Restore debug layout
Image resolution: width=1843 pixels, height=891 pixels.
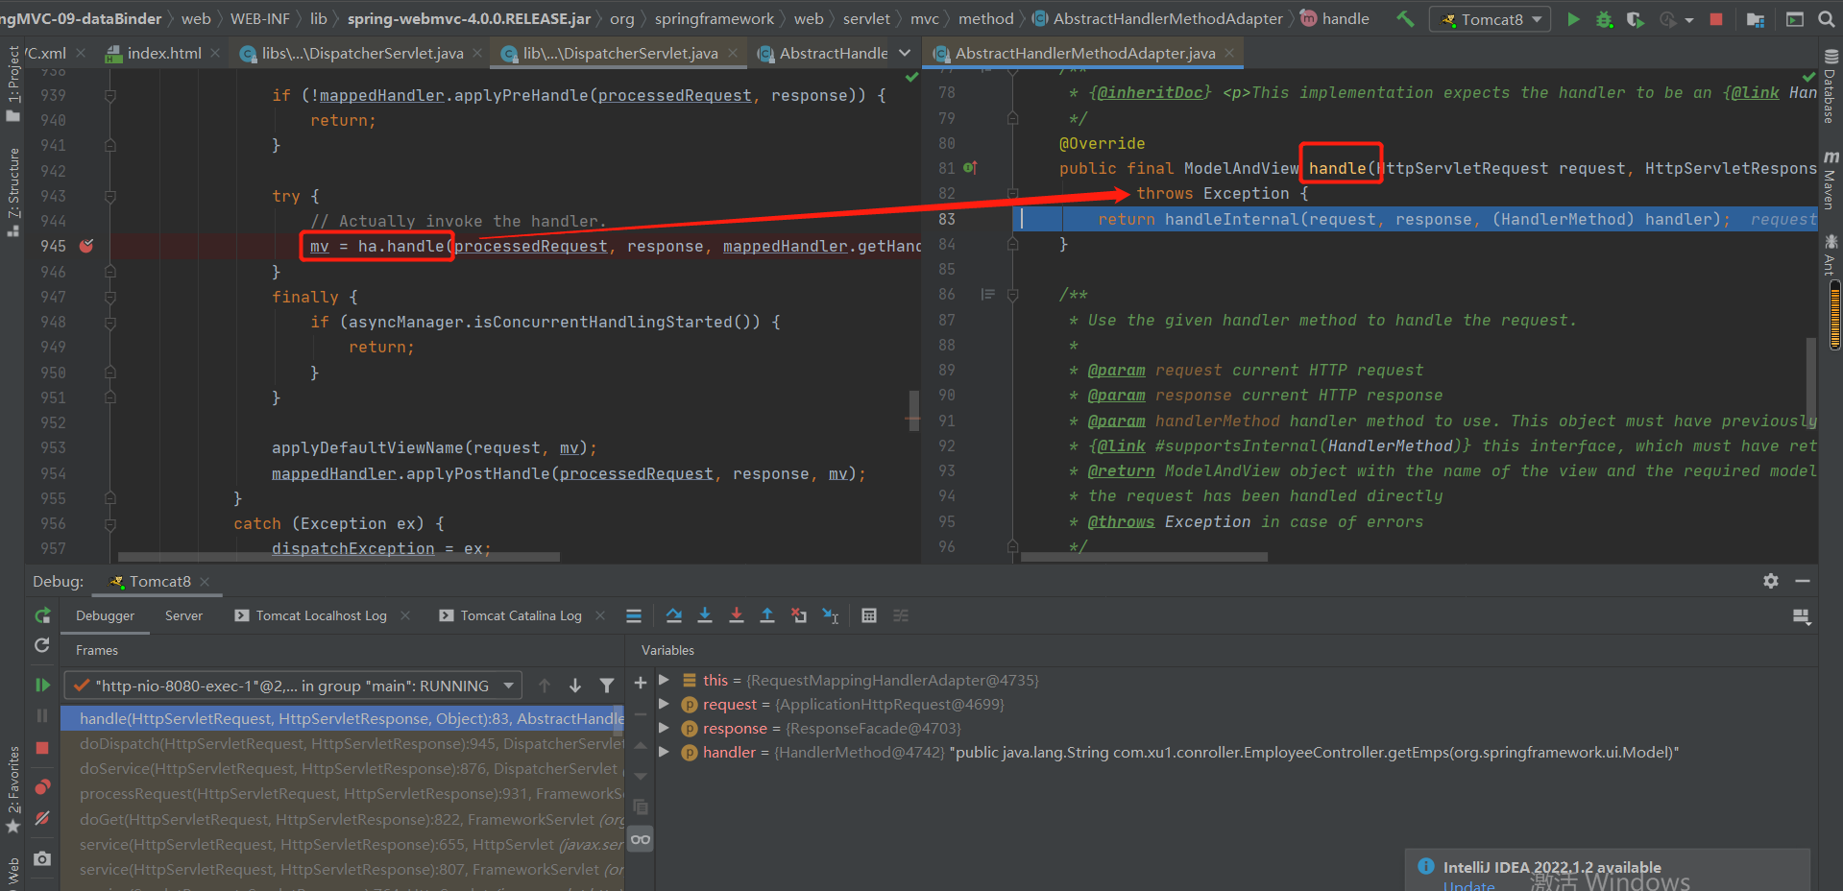[x=1802, y=616]
